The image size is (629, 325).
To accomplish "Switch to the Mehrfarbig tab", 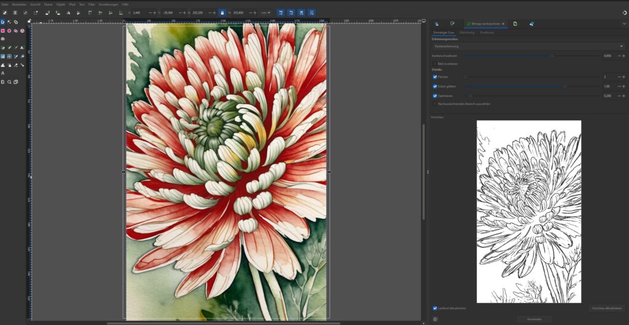I will 467,32.
